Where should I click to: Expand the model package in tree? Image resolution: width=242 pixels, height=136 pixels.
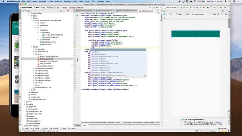point(36,23)
